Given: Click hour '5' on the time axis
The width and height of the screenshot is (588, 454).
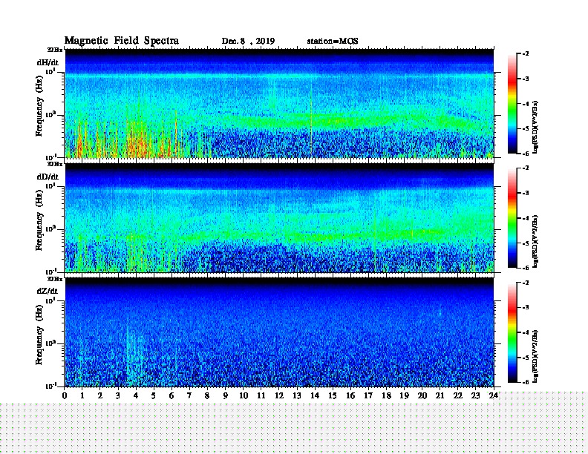Looking at the screenshot, I should coord(154,395).
